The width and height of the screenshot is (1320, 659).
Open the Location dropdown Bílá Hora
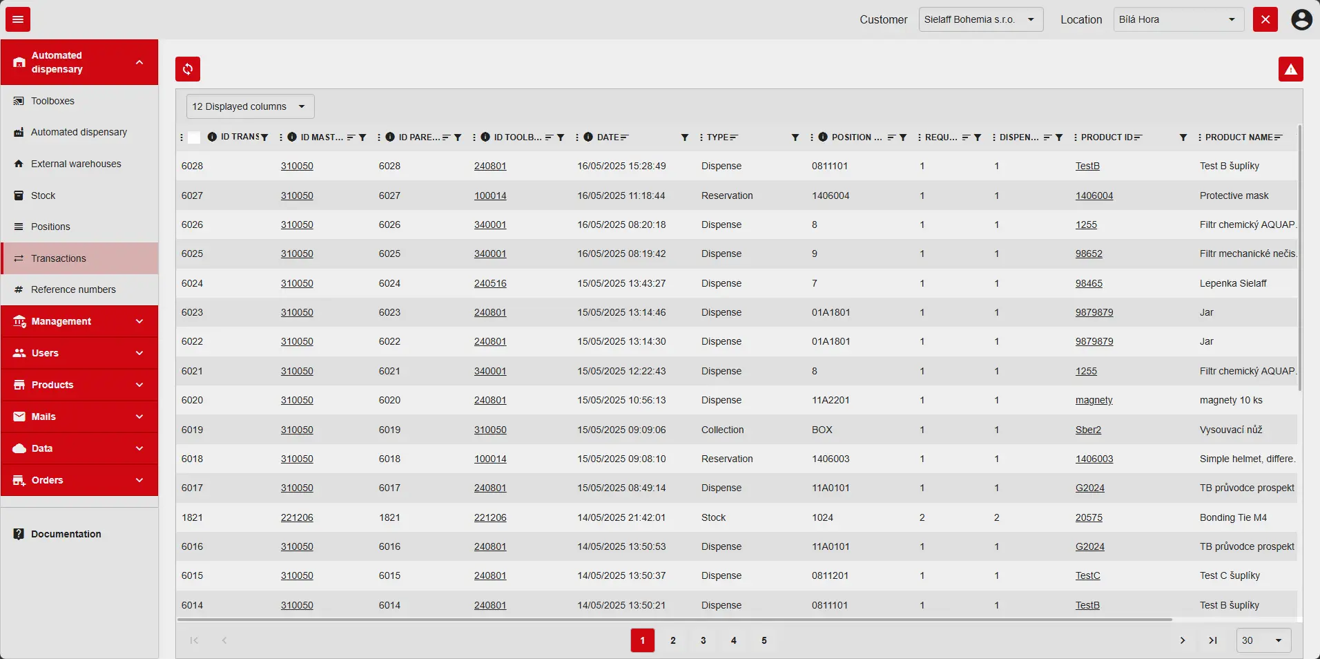tap(1178, 19)
